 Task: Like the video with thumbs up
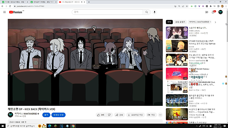[x=101, y=115]
